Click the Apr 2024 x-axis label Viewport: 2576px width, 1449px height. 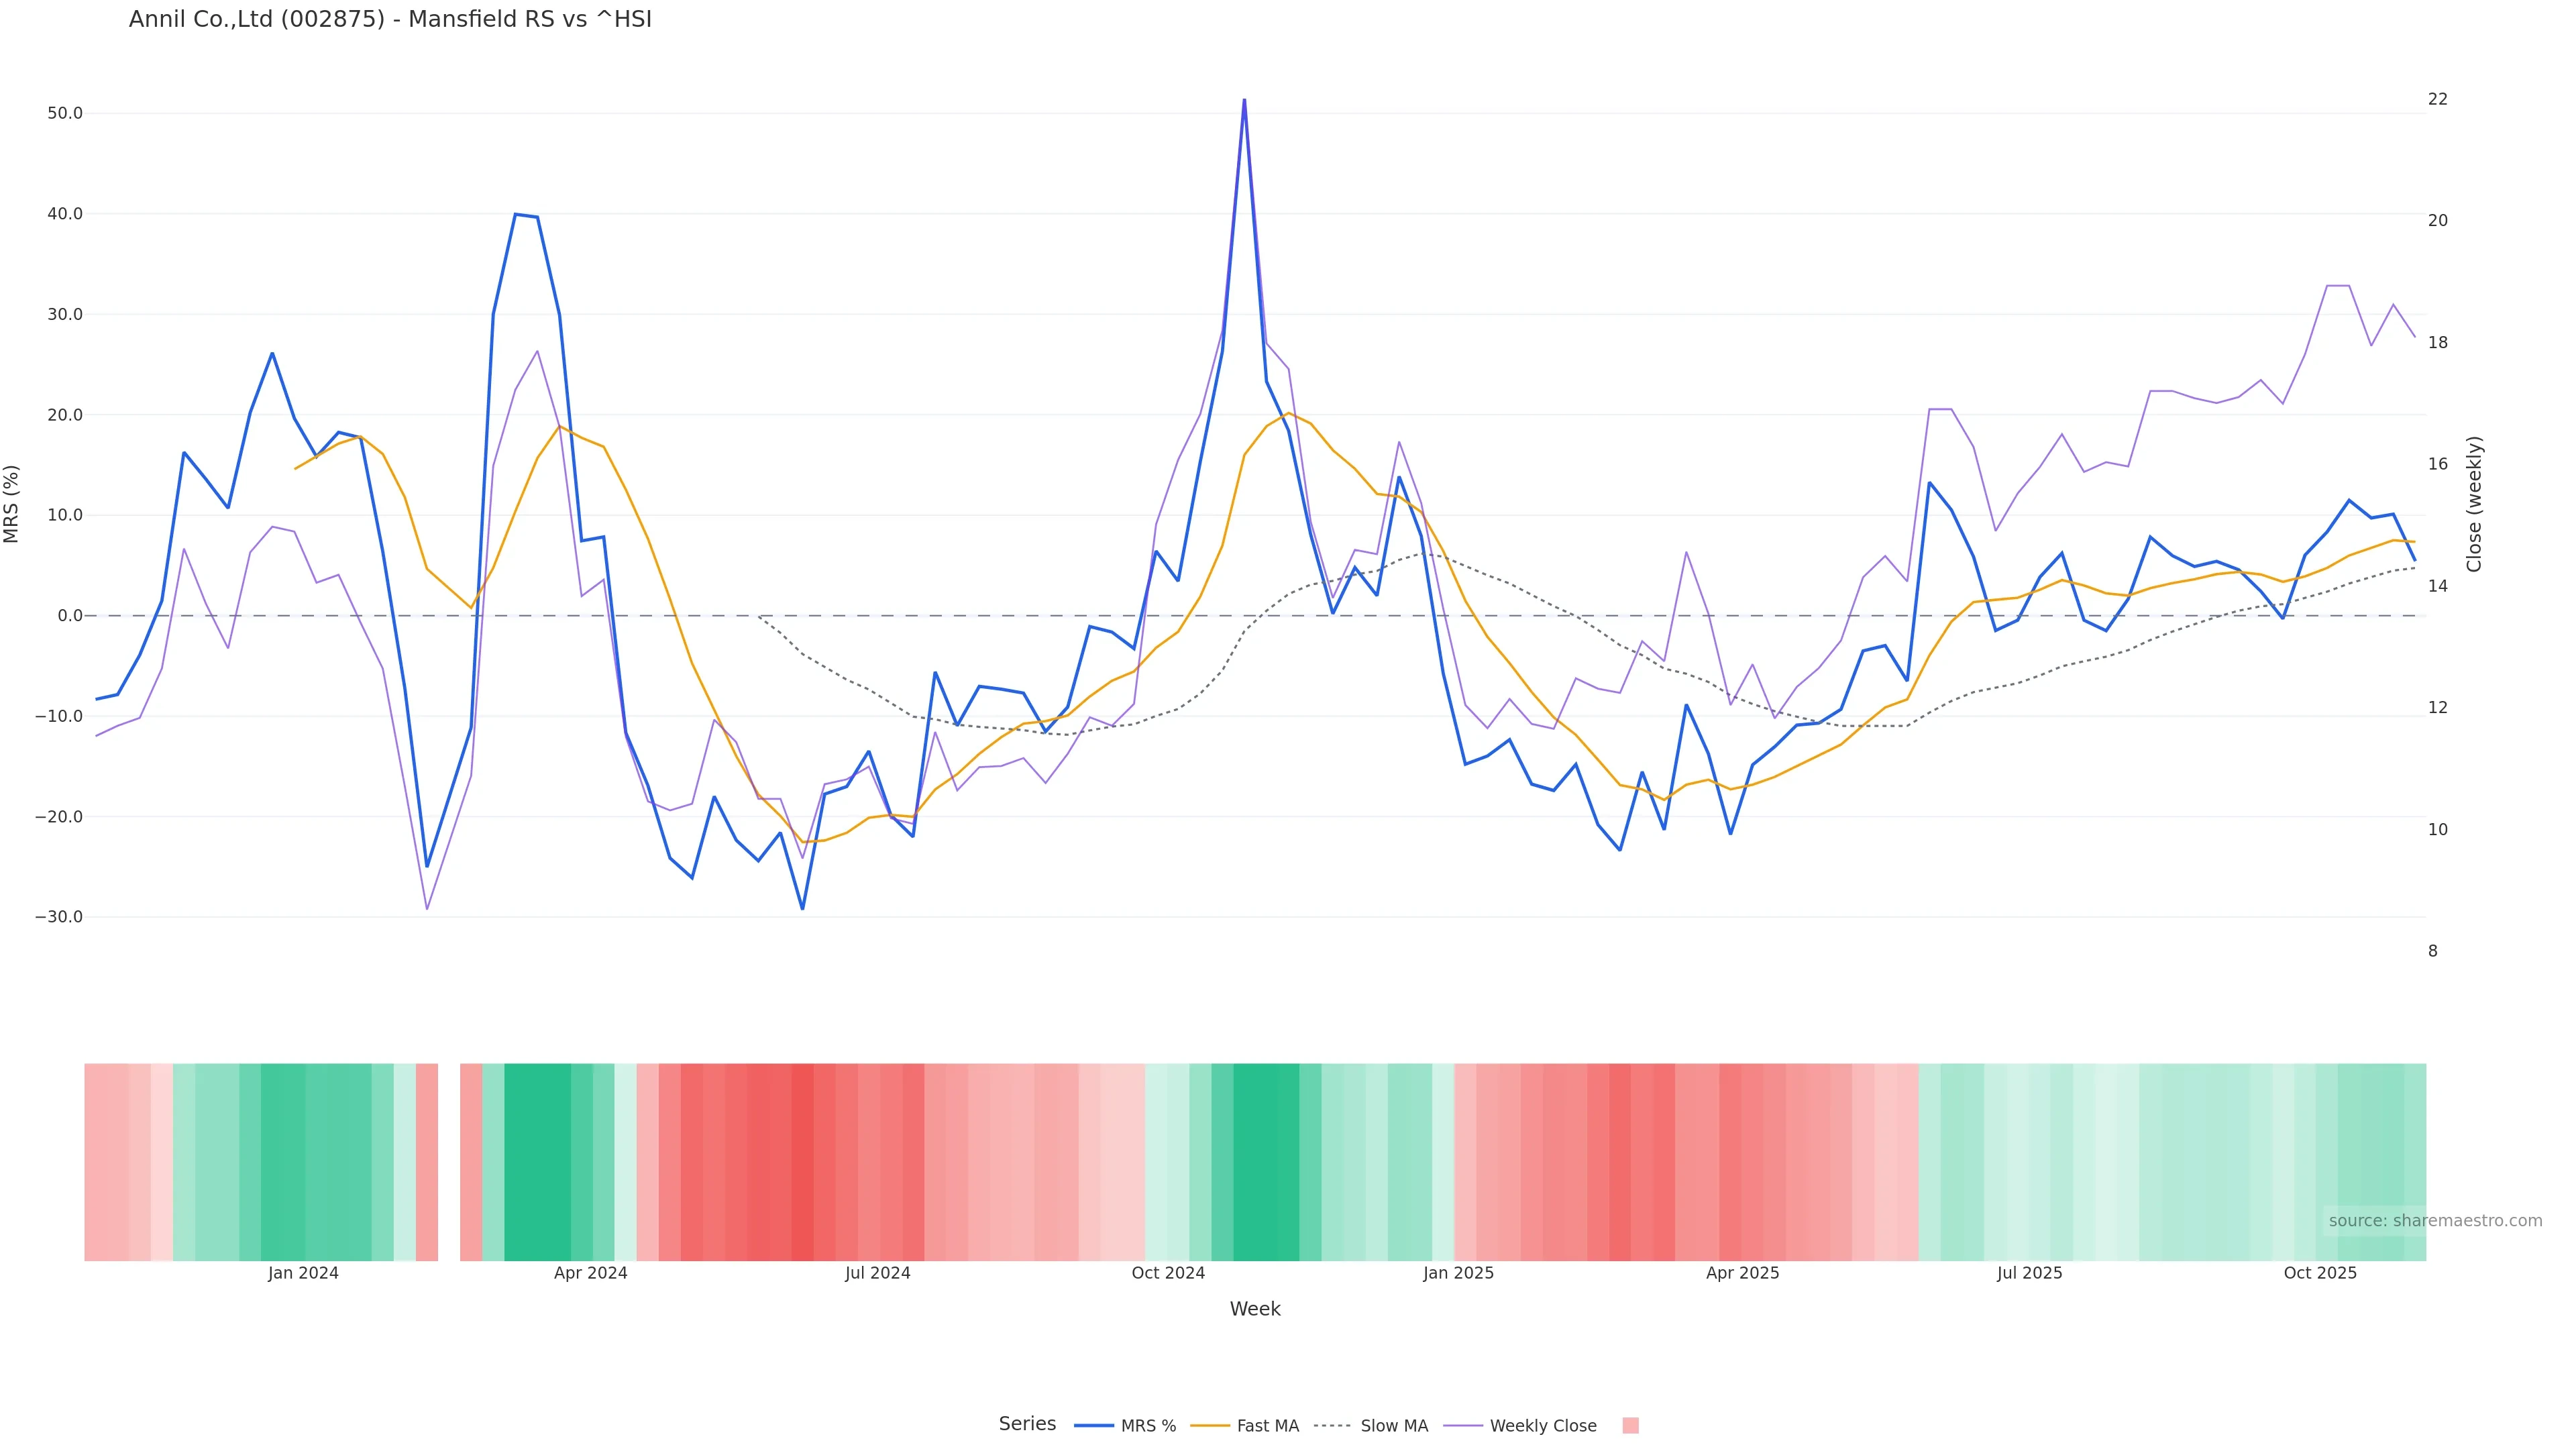(590, 1273)
